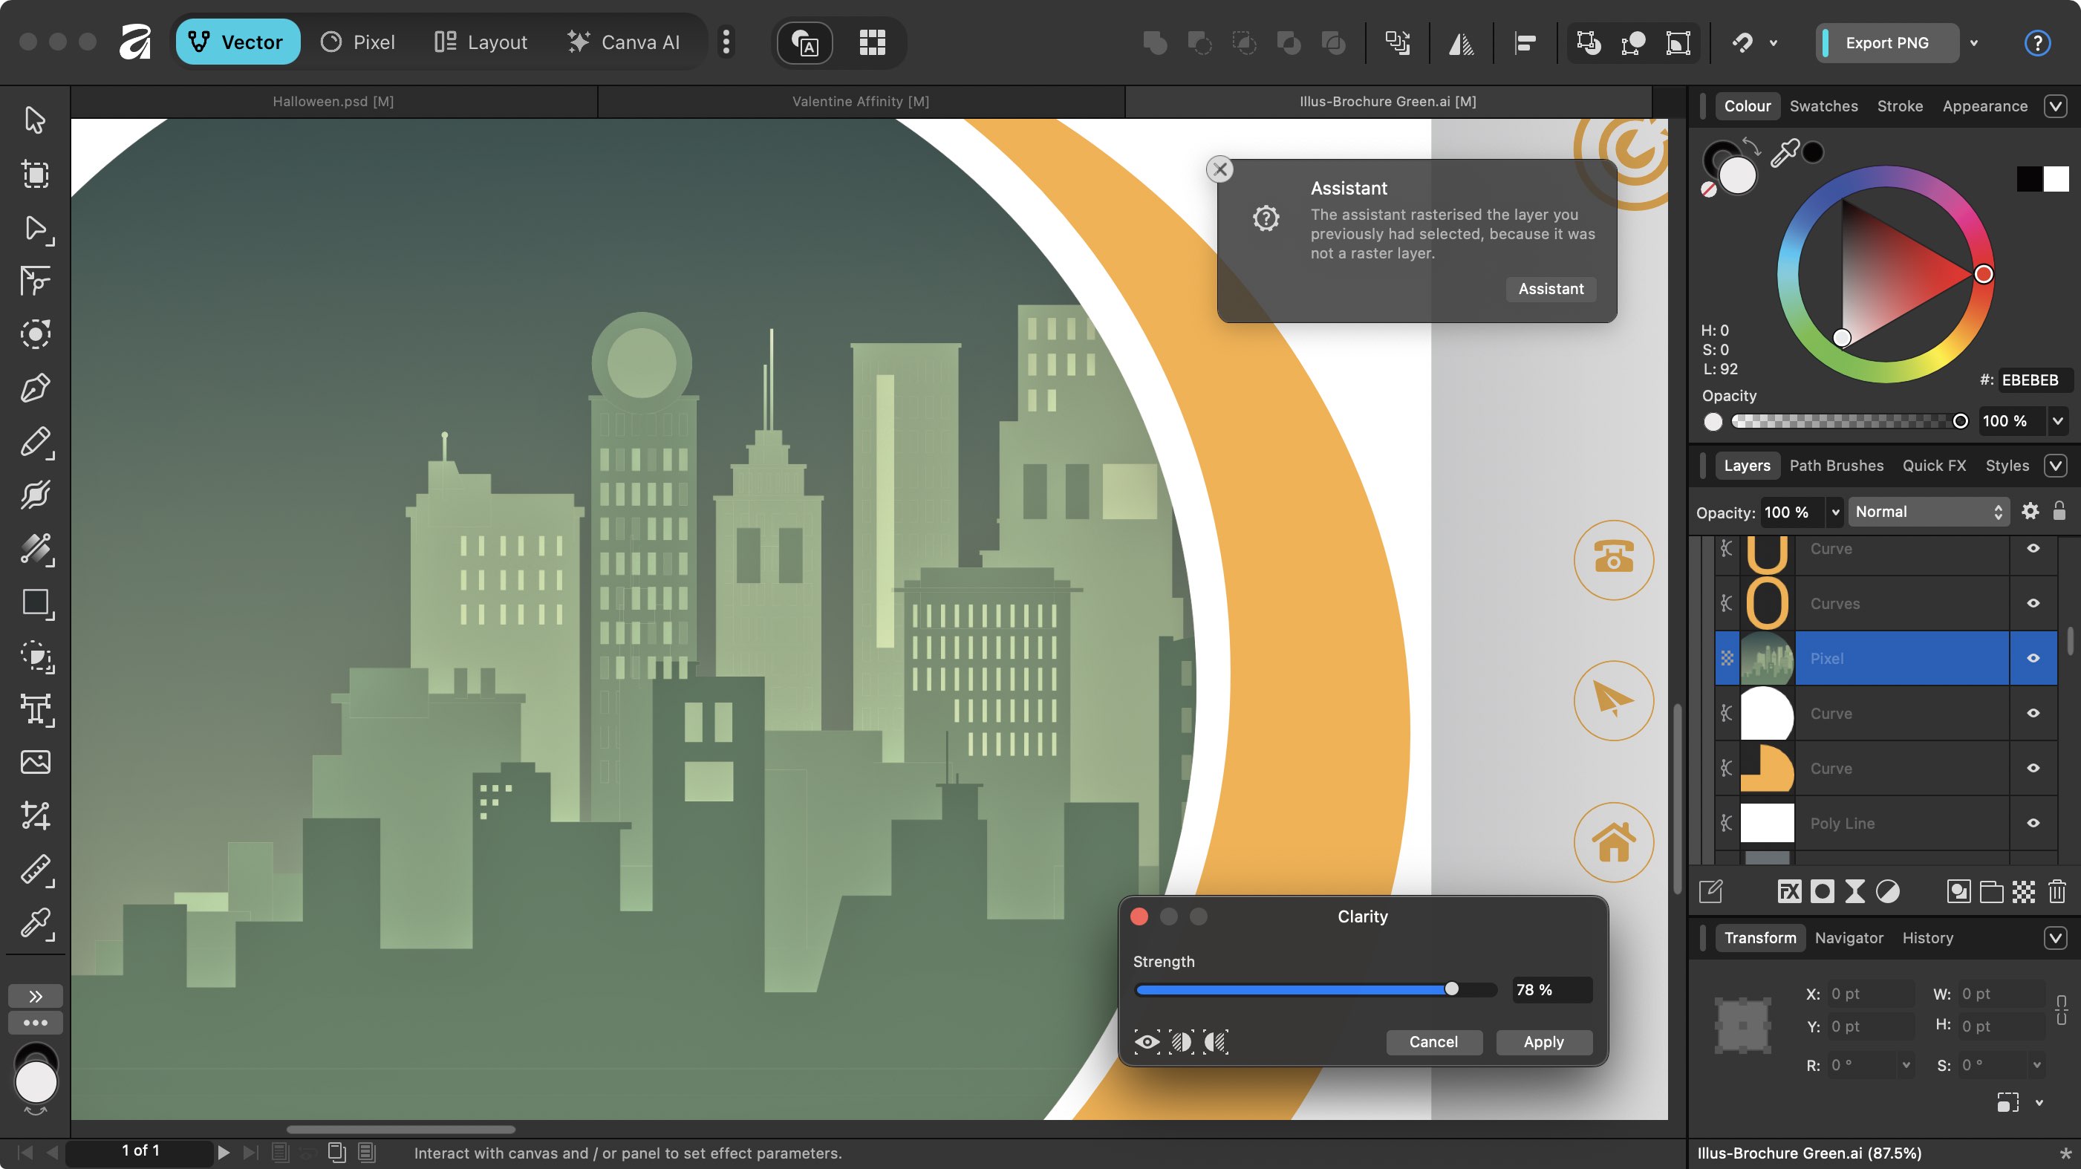Viewport: 2081px width, 1169px height.
Task: Select the Pen tool
Action: (36, 387)
